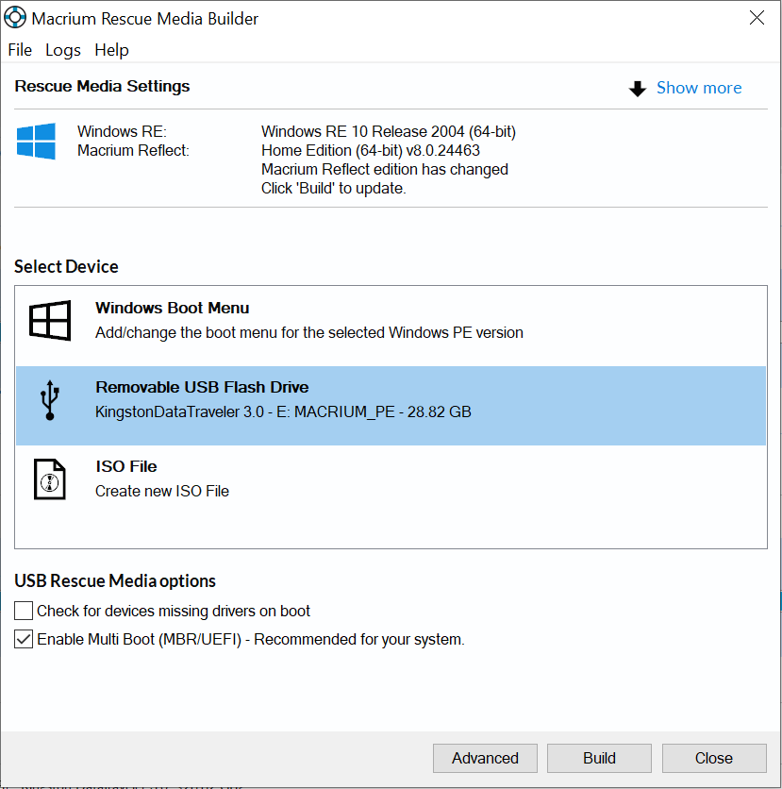Select Removable USB Flash Drive title

(202, 387)
